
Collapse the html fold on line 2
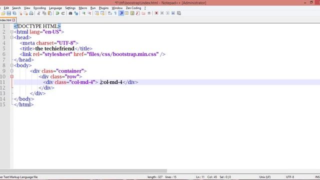click(x=12, y=32)
